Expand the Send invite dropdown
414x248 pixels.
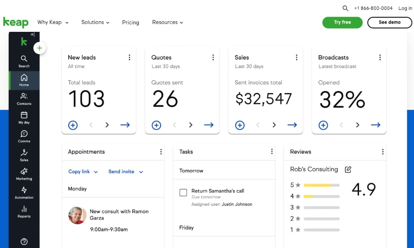coord(126,172)
